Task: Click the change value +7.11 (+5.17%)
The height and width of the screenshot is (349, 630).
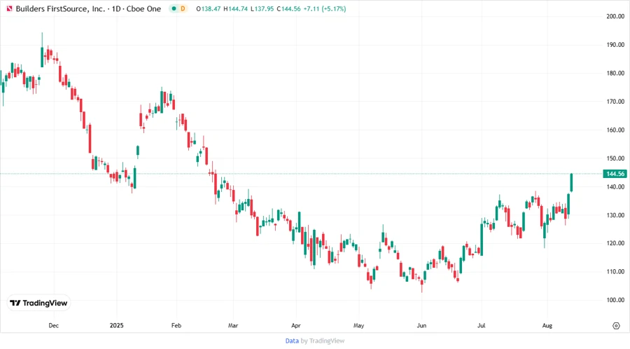Action: click(x=324, y=8)
